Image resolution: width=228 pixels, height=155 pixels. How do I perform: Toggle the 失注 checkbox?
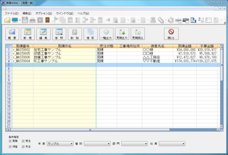pyautogui.click(x=23, y=147)
